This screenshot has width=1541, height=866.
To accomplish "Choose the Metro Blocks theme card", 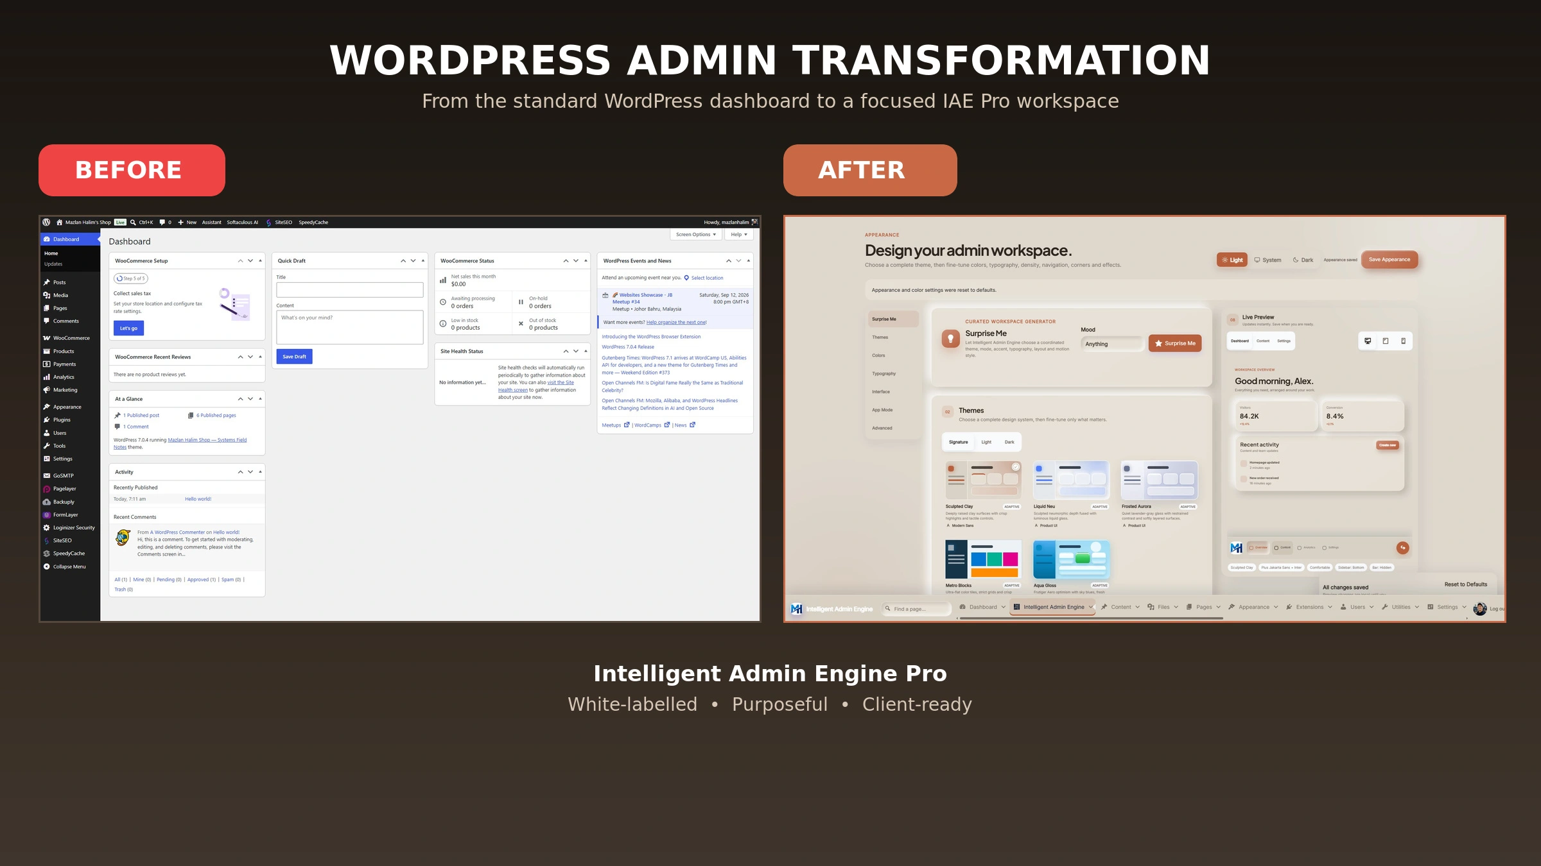I will (x=982, y=566).
